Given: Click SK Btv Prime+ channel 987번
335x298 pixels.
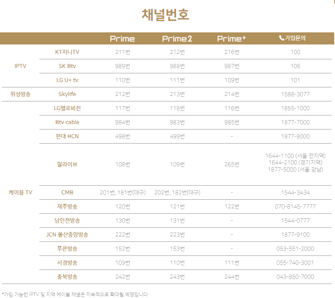Looking at the screenshot, I should pyautogui.click(x=232, y=66).
